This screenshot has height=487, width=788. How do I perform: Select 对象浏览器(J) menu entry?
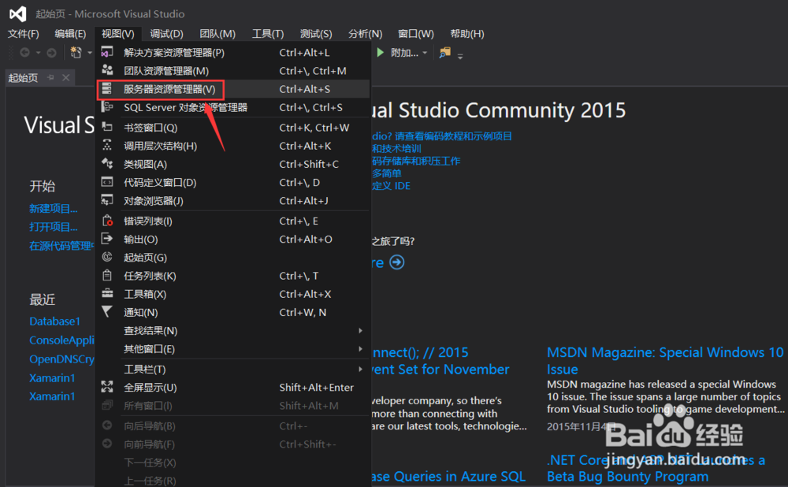pos(233,200)
